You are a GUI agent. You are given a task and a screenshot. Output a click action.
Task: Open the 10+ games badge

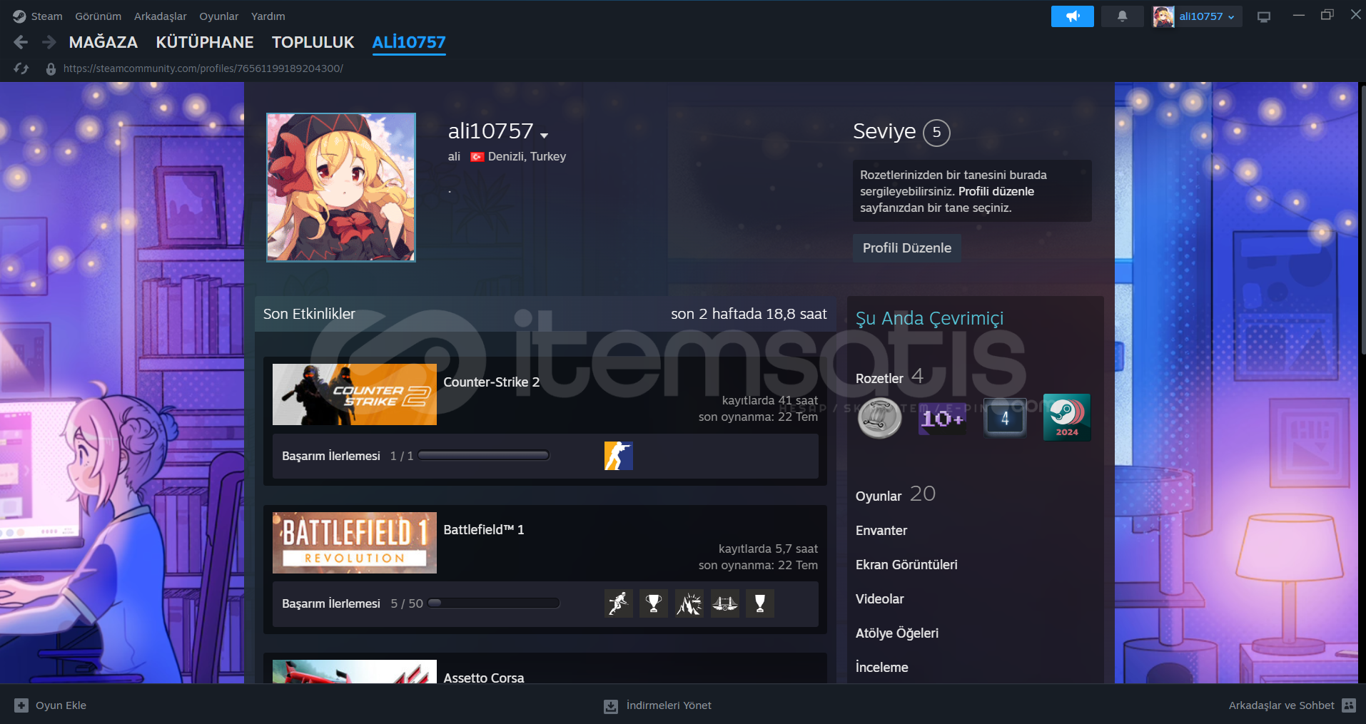coord(942,418)
